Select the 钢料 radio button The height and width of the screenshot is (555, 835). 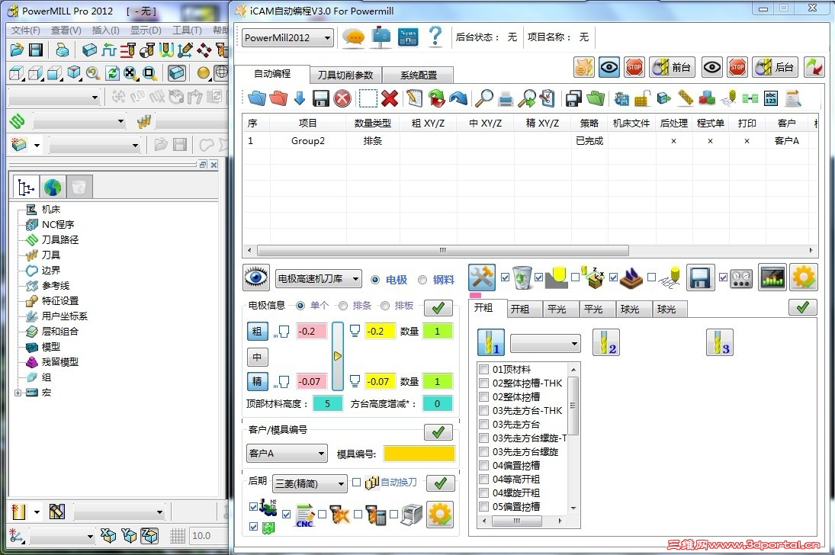pos(422,280)
